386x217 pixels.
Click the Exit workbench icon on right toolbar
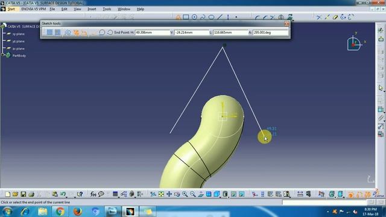tap(381, 39)
